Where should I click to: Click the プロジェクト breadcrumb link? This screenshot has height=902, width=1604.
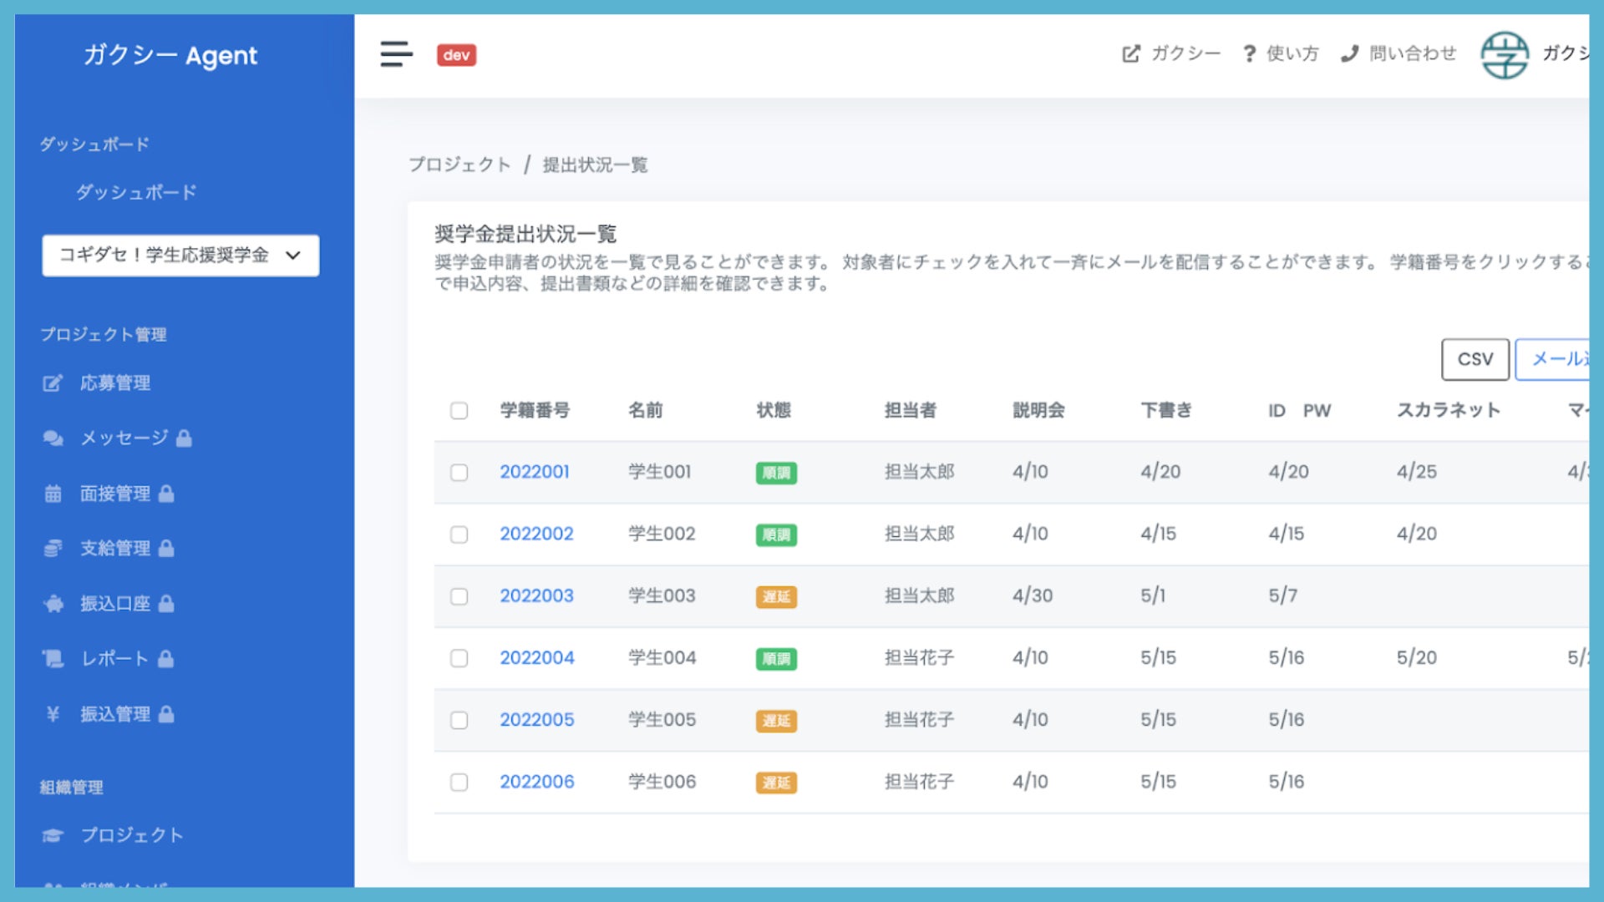(459, 165)
